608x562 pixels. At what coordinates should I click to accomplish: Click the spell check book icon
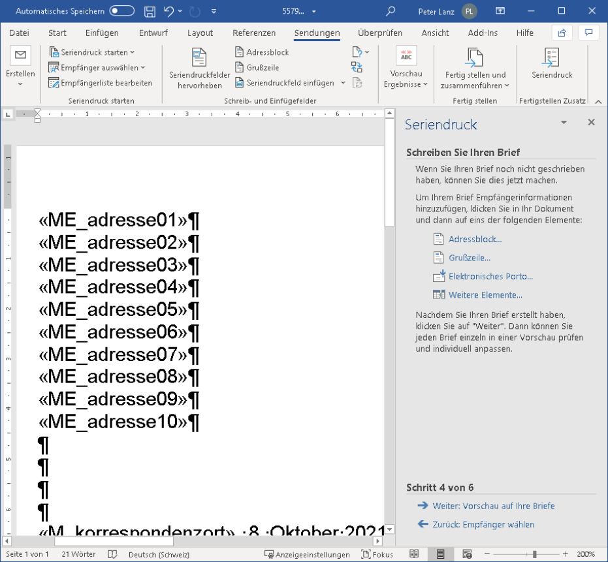pyautogui.click(x=112, y=554)
